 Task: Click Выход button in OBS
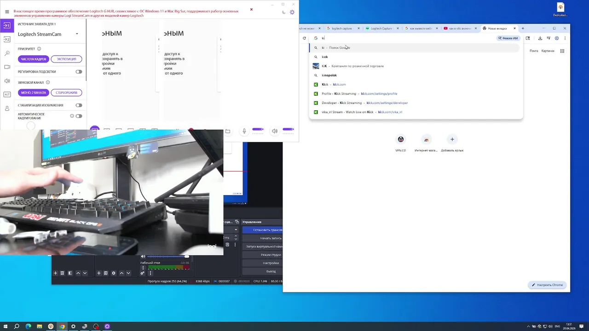[262, 271]
